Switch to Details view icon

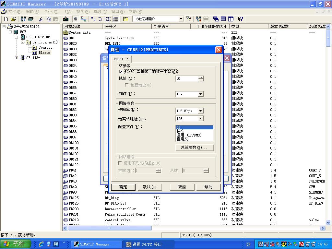(x=116, y=19)
